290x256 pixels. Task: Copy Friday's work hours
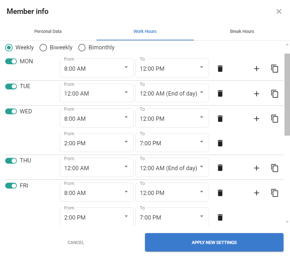274,193
